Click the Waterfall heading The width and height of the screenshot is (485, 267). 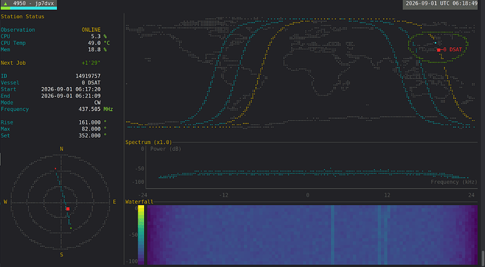tap(139, 202)
